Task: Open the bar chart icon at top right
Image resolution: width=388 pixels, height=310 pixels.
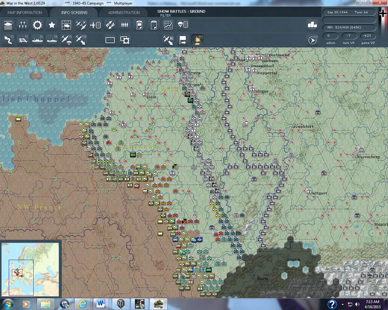Action: (312, 25)
